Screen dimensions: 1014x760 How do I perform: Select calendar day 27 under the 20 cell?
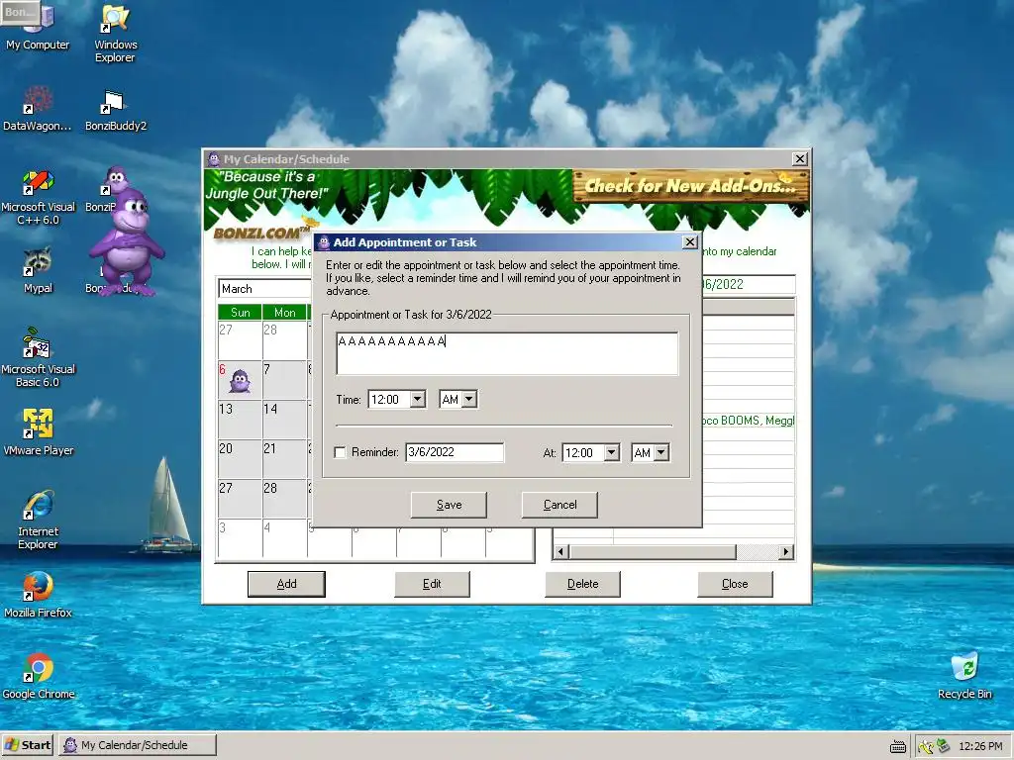(x=240, y=498)
